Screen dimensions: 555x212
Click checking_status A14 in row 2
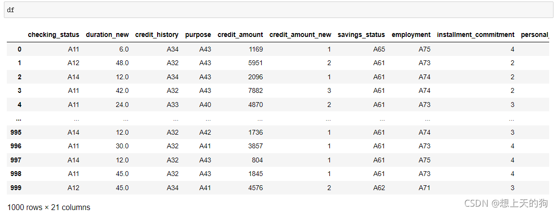[x=73, y=77]
